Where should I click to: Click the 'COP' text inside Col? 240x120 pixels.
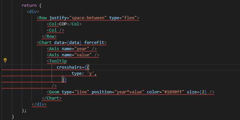[x=63, y=24]
